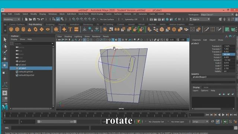Toggle select by object type mode
Image resolution: width=238 pixels, height=134 pixels.
click(58, 19)
